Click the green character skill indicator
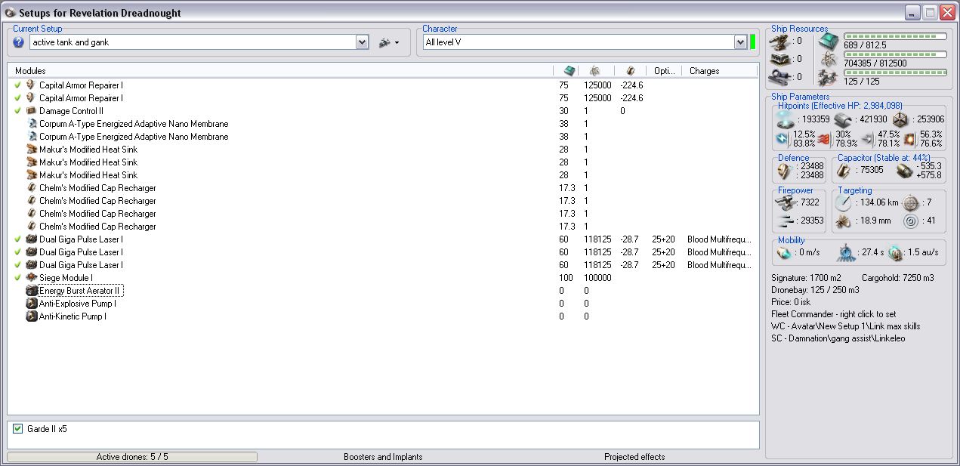The image size is (960, 466). tap(752, 42)
